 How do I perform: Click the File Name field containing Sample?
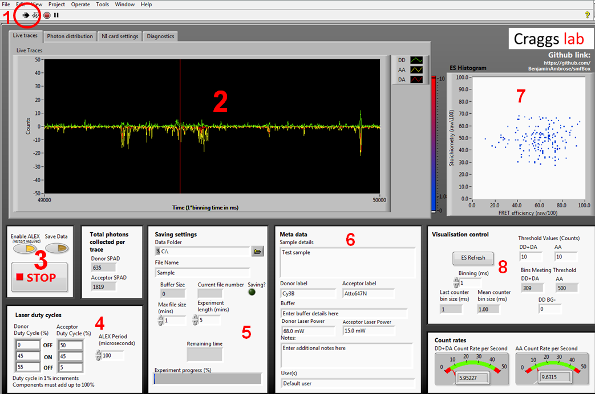(203, 273)
